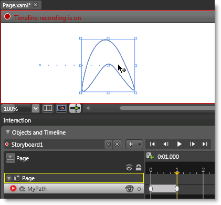The width and height of the screenshot is (221, 205).
Task: Click the MyPath red animation indicator
Action: [x=13, y=188]
